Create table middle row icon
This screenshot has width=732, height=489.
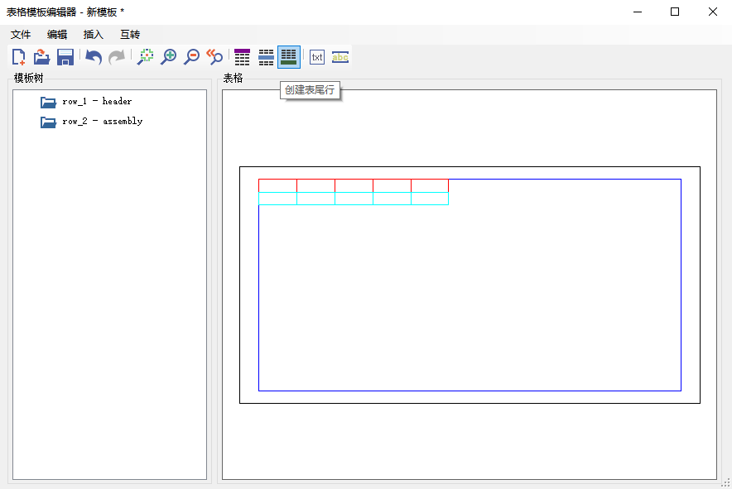click(x=266, y=57)
